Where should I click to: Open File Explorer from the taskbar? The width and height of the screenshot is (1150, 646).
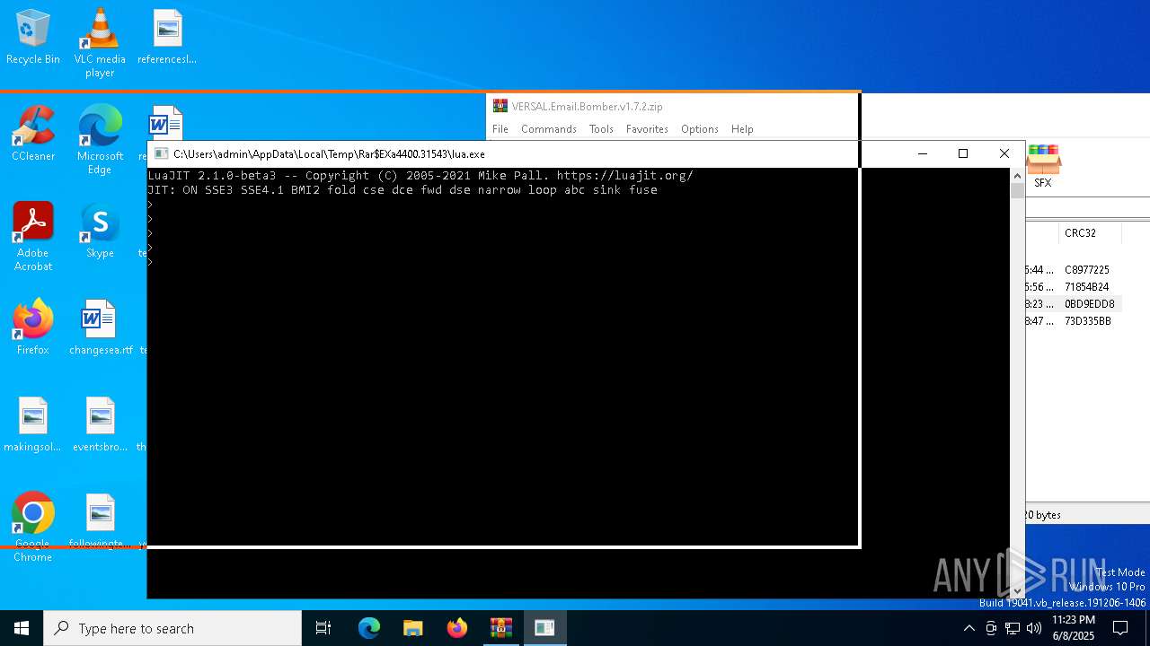tap(413, 628)
